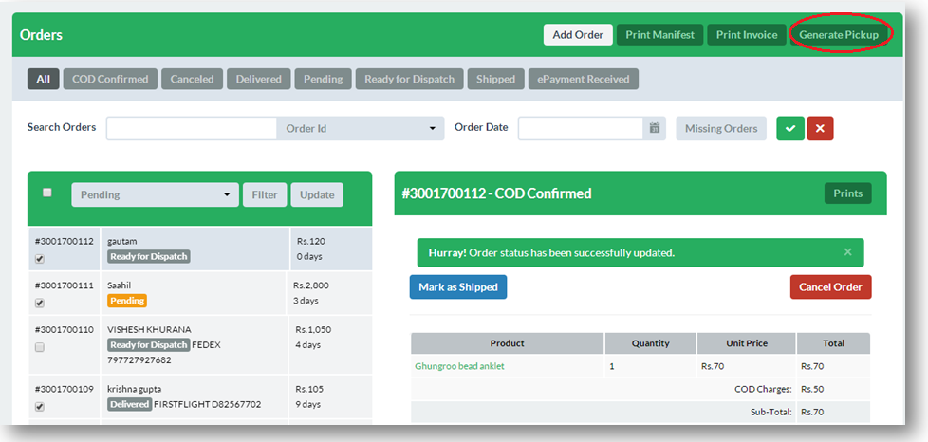Click the Missing Orders button
This screenshot has width=928, height=442.
click(x=721, y=128)
